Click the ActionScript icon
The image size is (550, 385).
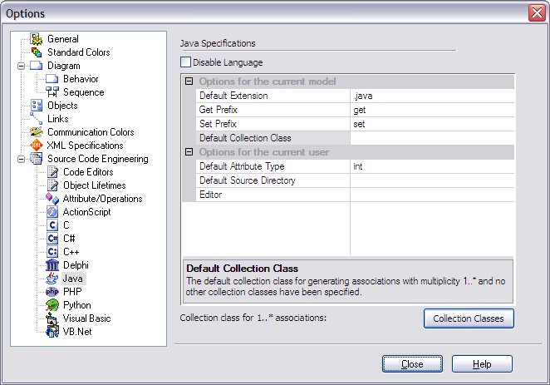coord(52,212)
